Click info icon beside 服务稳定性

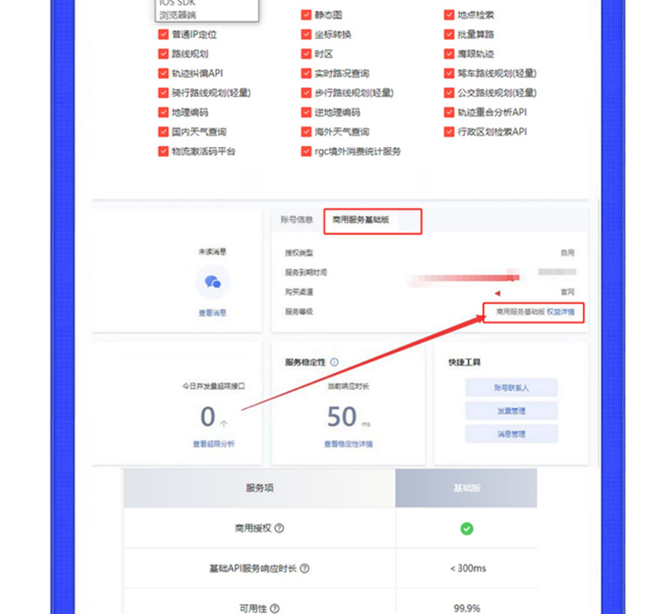334,362
